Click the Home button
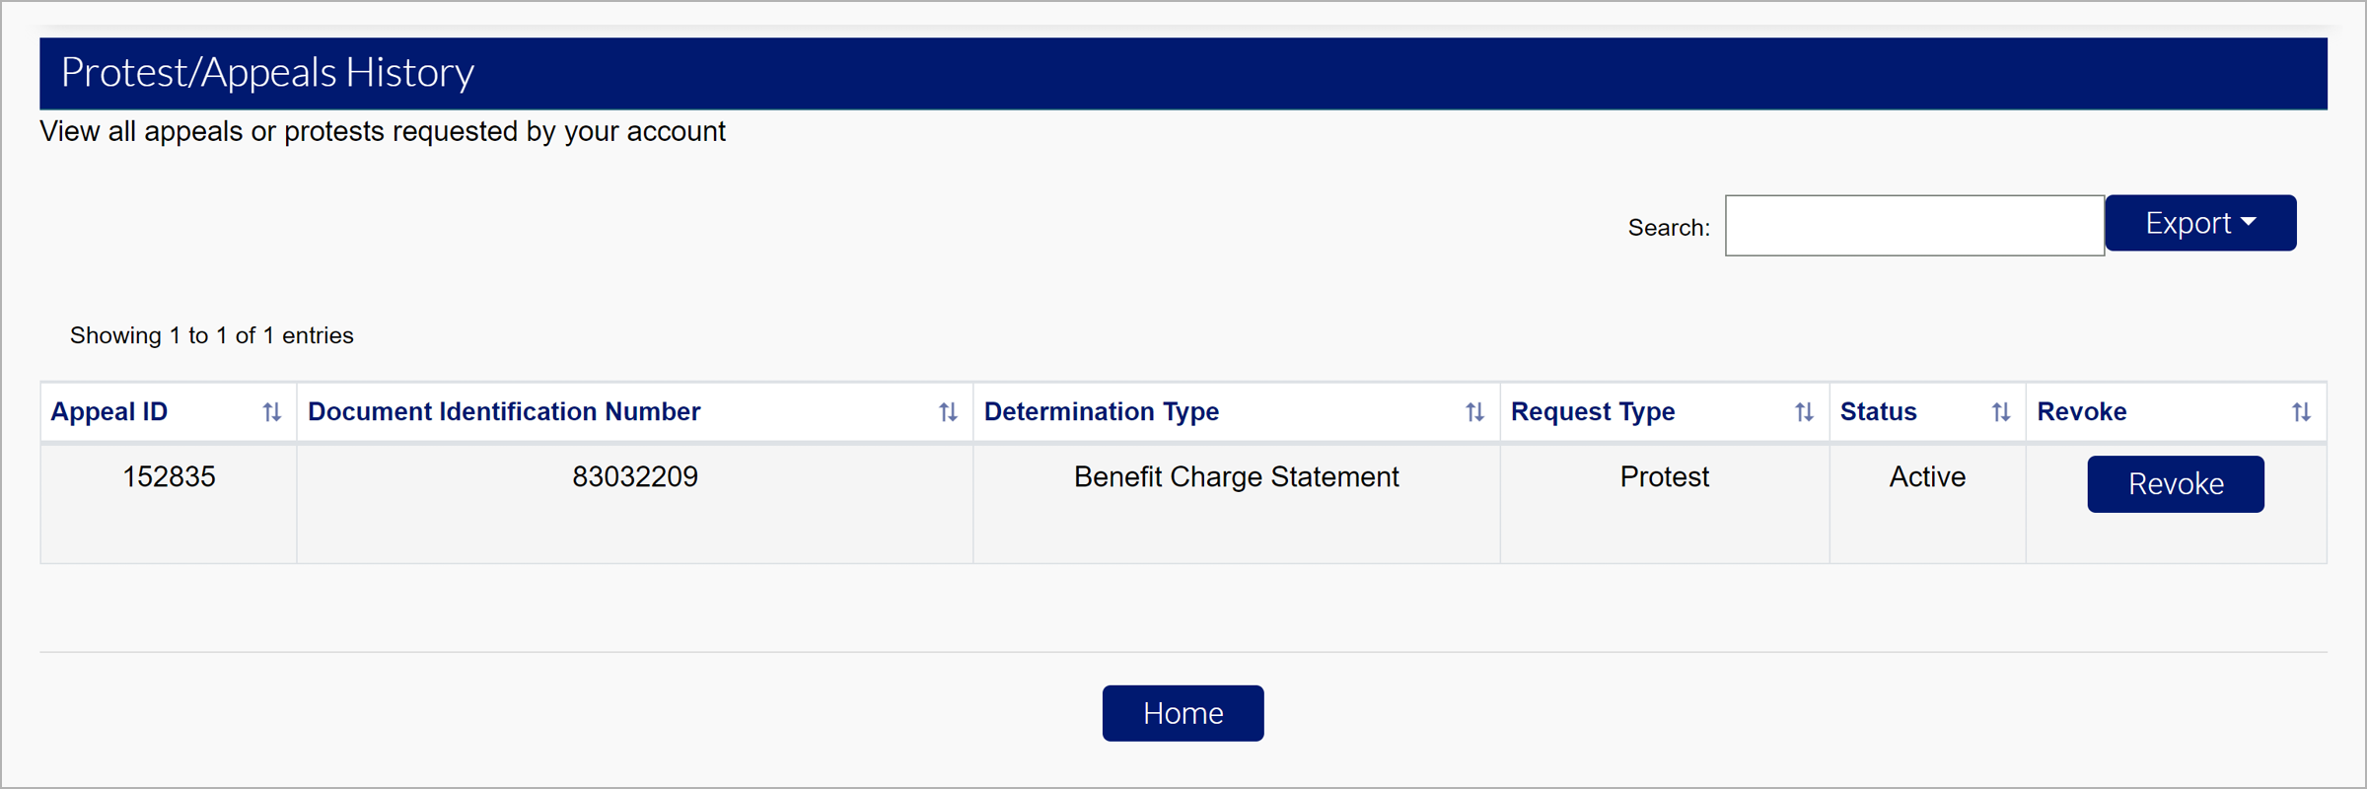This screenshot has height=789, width=2367. coord(1183,713)
